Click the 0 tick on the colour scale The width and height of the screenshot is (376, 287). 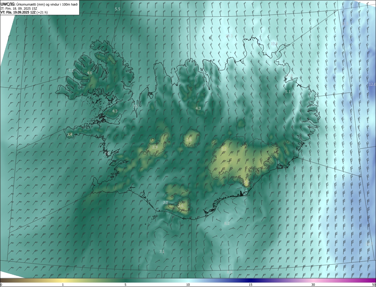(1, 285)
